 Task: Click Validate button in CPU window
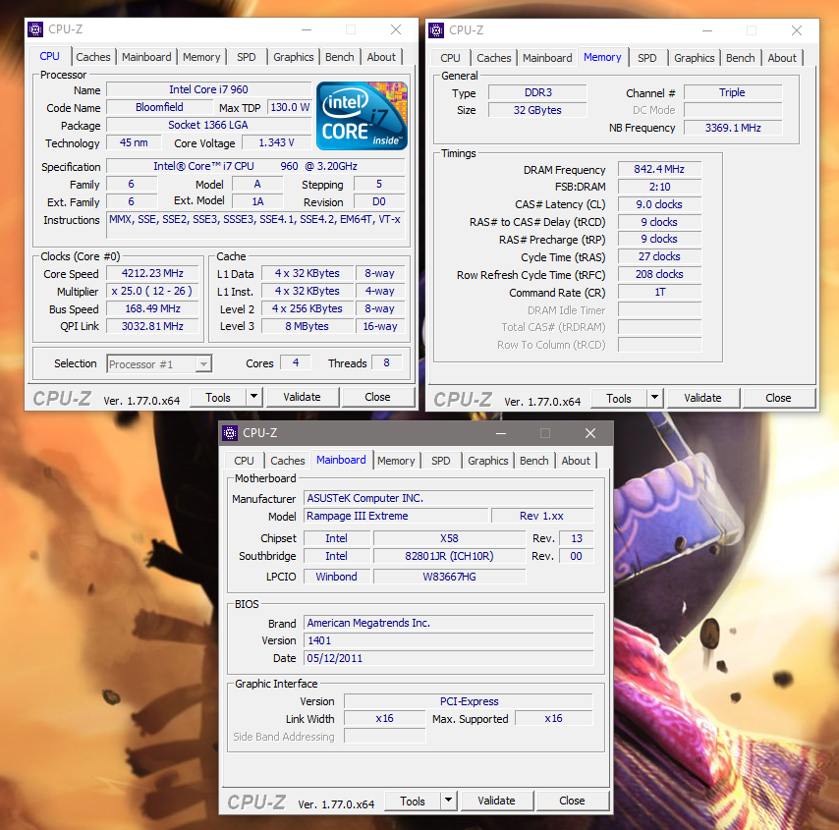tap(302, 397)
